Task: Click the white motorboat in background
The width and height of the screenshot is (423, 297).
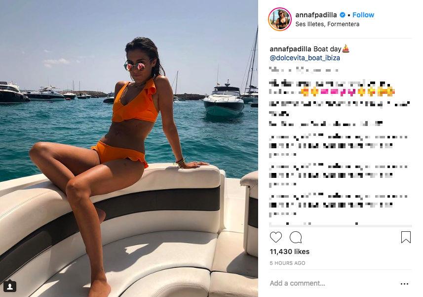Action: pos(224,101)
